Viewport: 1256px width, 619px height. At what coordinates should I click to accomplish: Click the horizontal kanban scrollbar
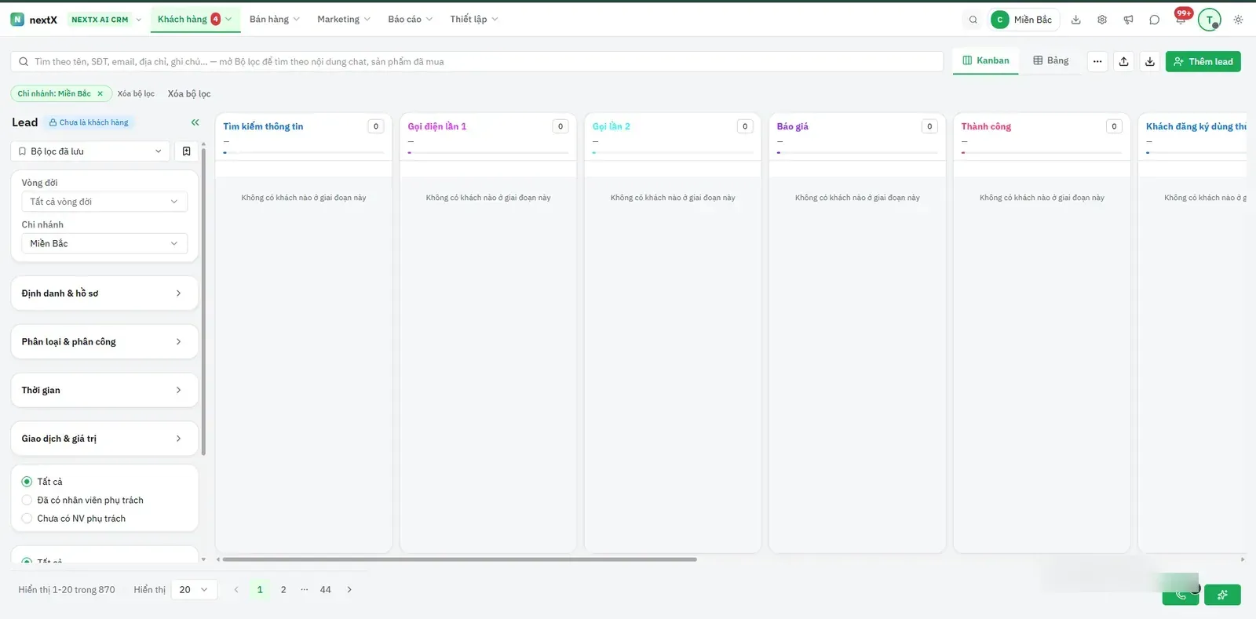tap(460, 559)
